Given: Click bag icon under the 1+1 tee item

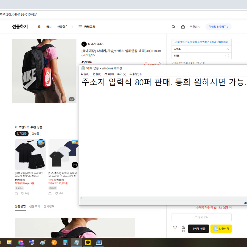Looking at the screenshot, I should 50,193.
